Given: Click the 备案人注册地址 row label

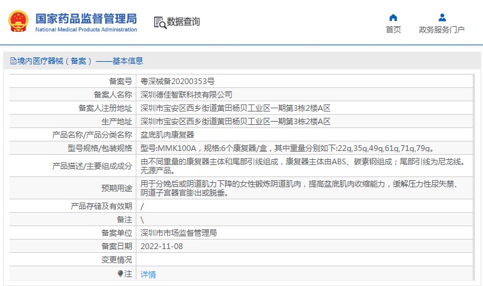Looking at the screenshot, I should pyautogui.click(x=105, y=108).
